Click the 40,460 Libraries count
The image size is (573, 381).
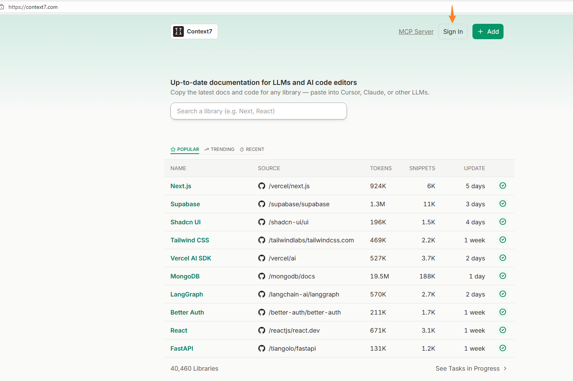coord(194,368)
